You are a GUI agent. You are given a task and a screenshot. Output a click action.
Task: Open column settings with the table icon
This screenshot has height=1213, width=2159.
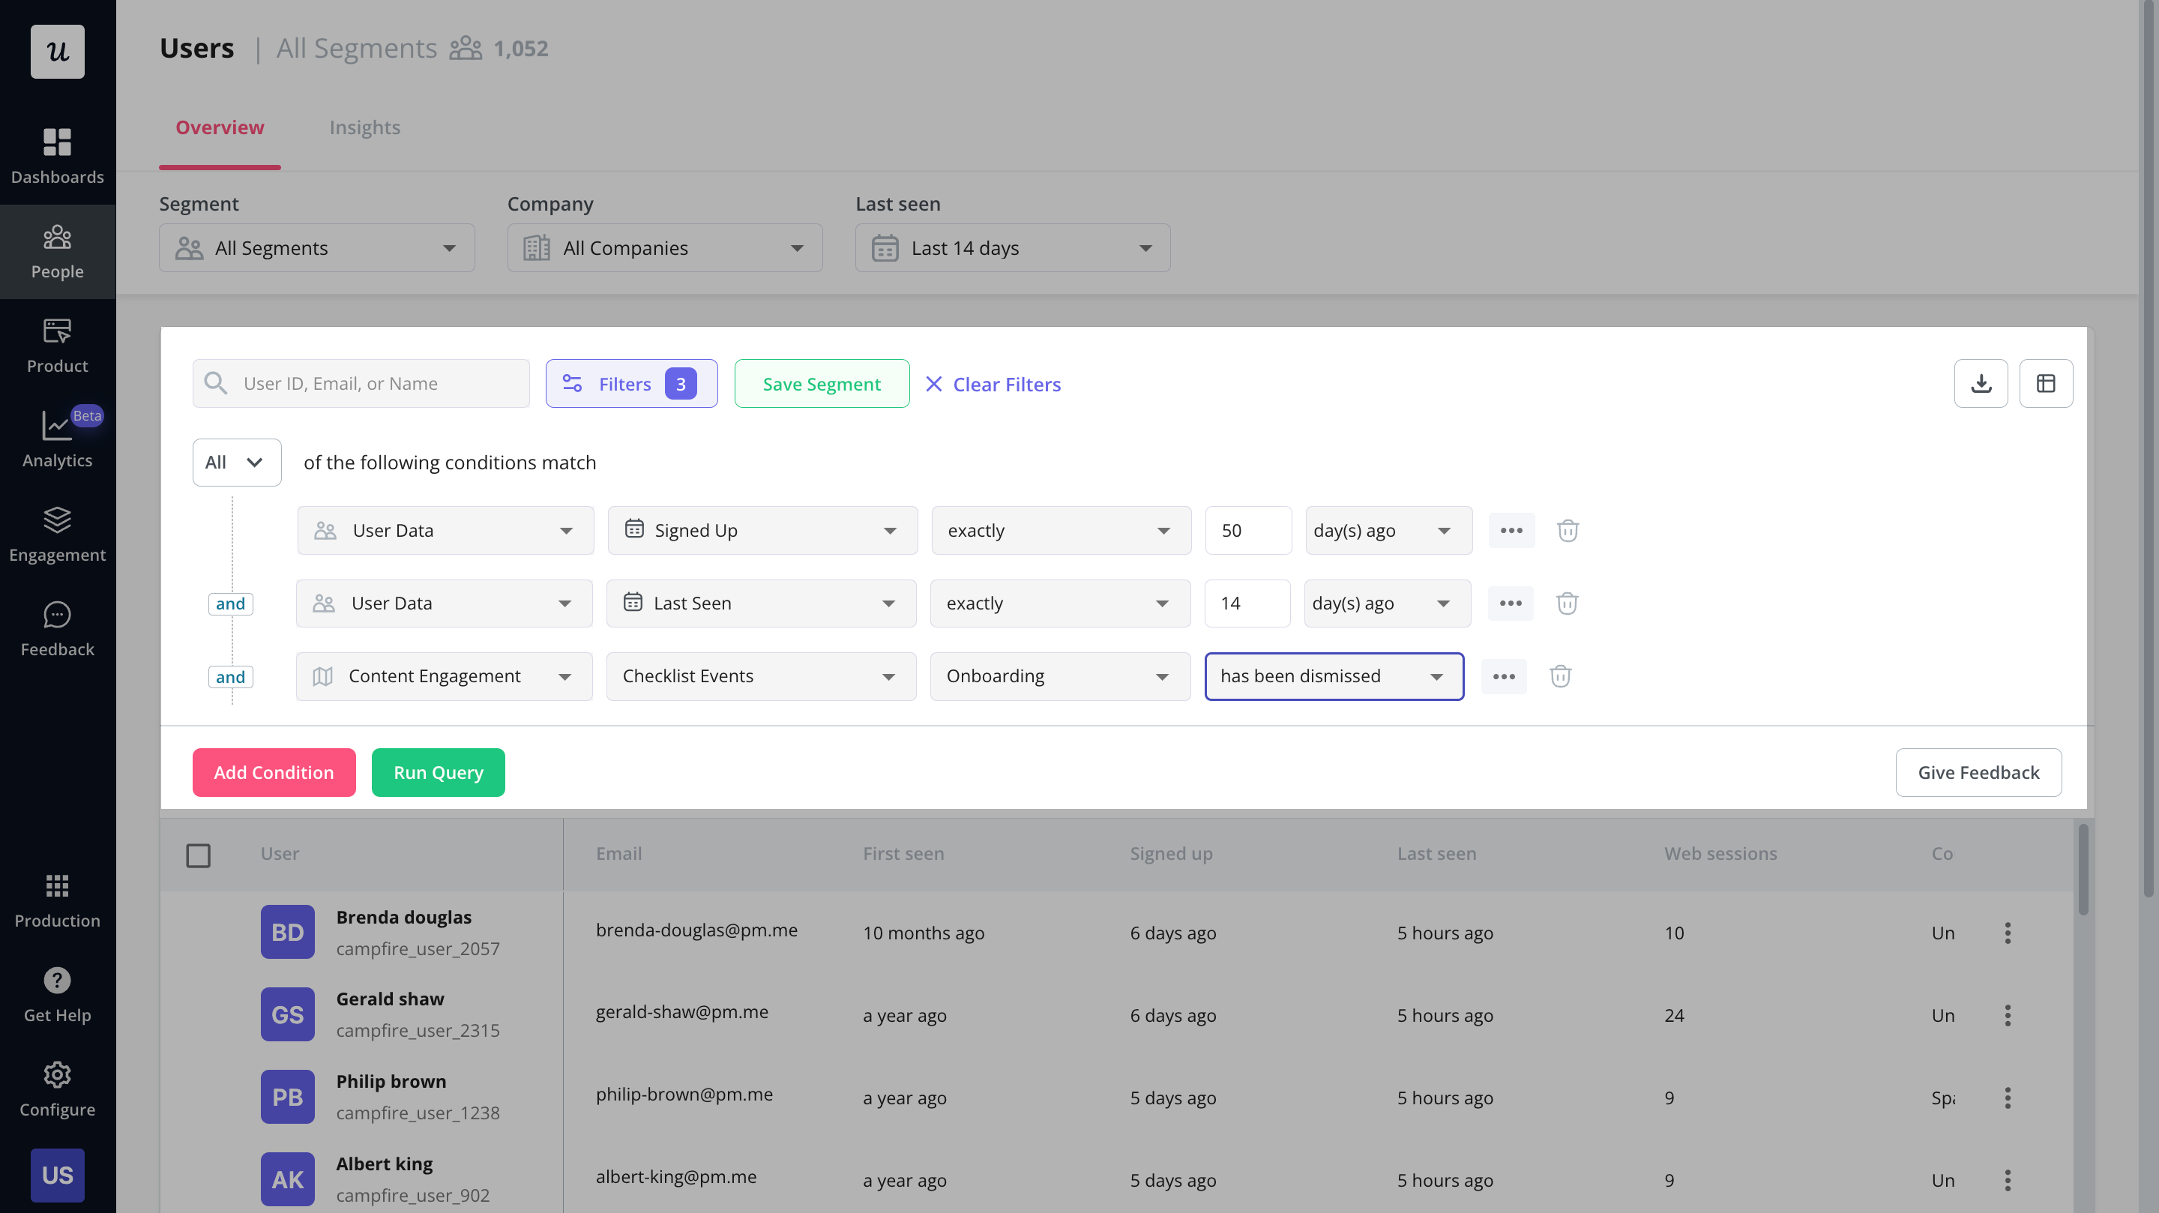(x=2047, y=383)
